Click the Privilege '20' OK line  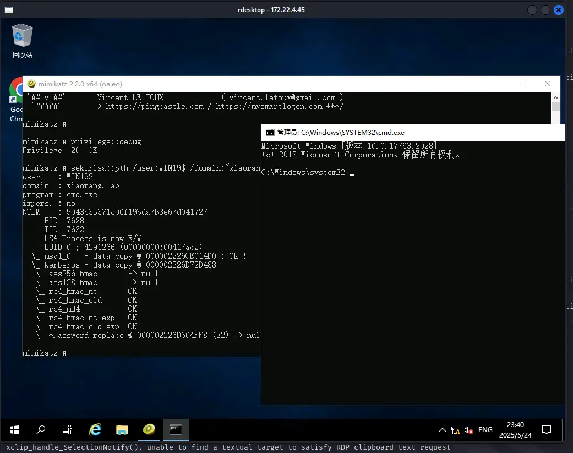pyautogui.click(x=59, y=150)
